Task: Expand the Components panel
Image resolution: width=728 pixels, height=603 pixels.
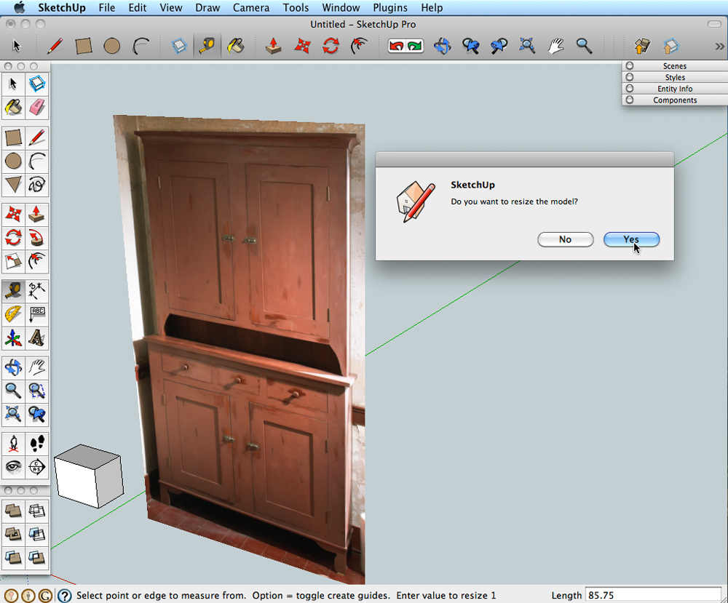Action: tap(674, 100)
